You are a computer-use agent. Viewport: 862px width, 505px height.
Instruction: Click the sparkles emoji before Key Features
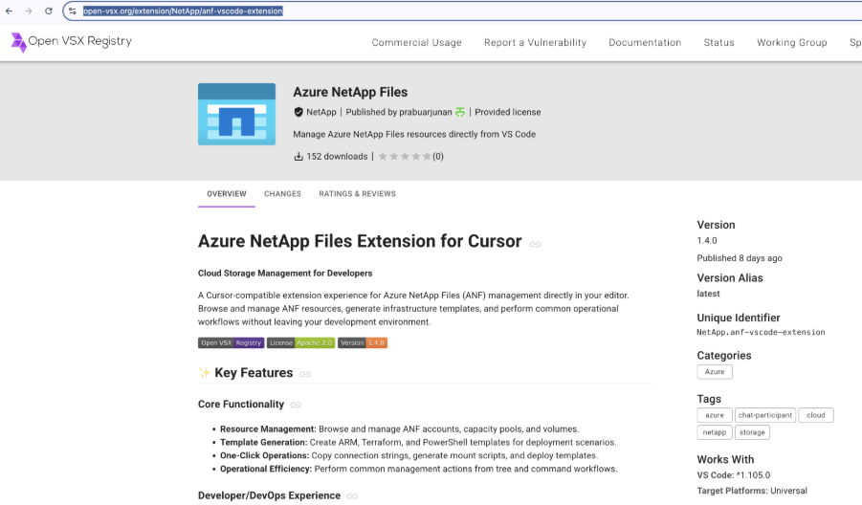[204, 373]
